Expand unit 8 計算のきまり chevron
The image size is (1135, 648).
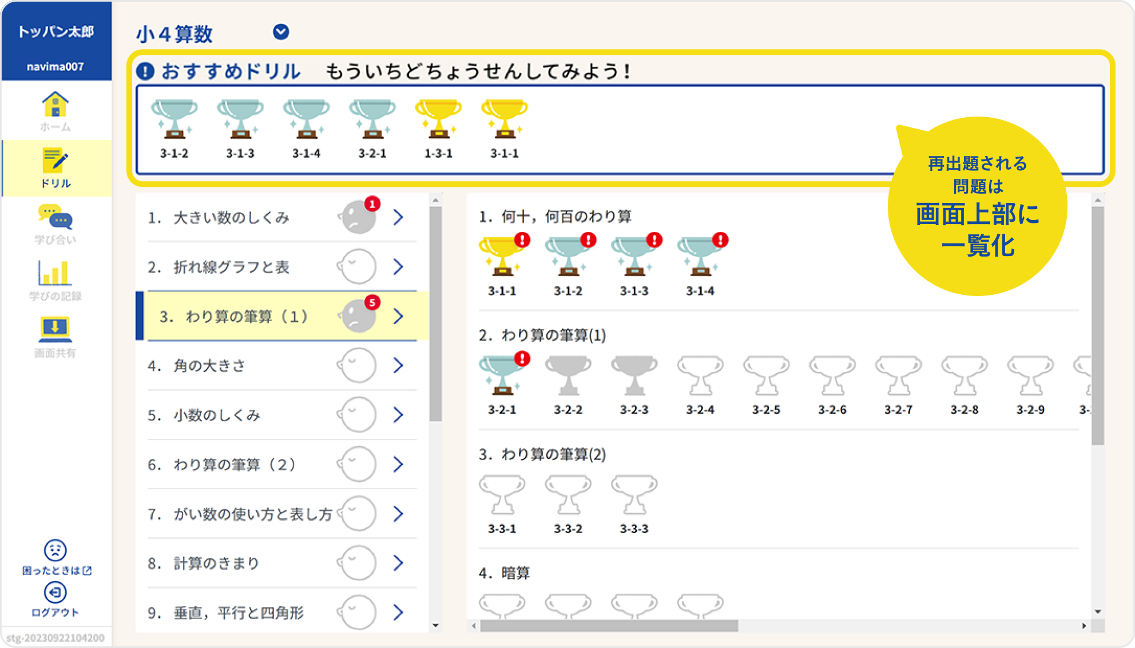pos(398,563)
